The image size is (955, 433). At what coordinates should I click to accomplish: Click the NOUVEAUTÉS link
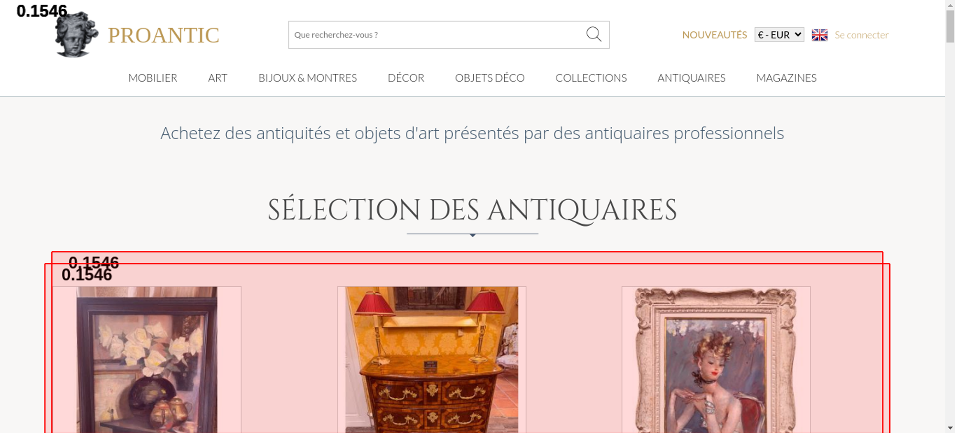[714, 35]
